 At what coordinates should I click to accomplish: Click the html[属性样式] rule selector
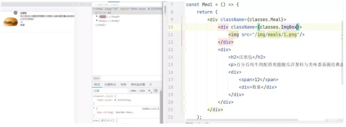click(105, 120)
